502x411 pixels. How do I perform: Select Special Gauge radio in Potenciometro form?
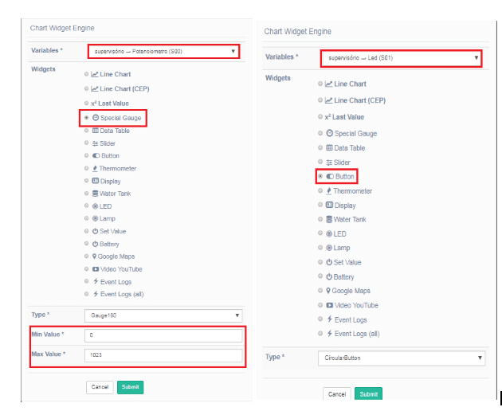coord(85,117)
